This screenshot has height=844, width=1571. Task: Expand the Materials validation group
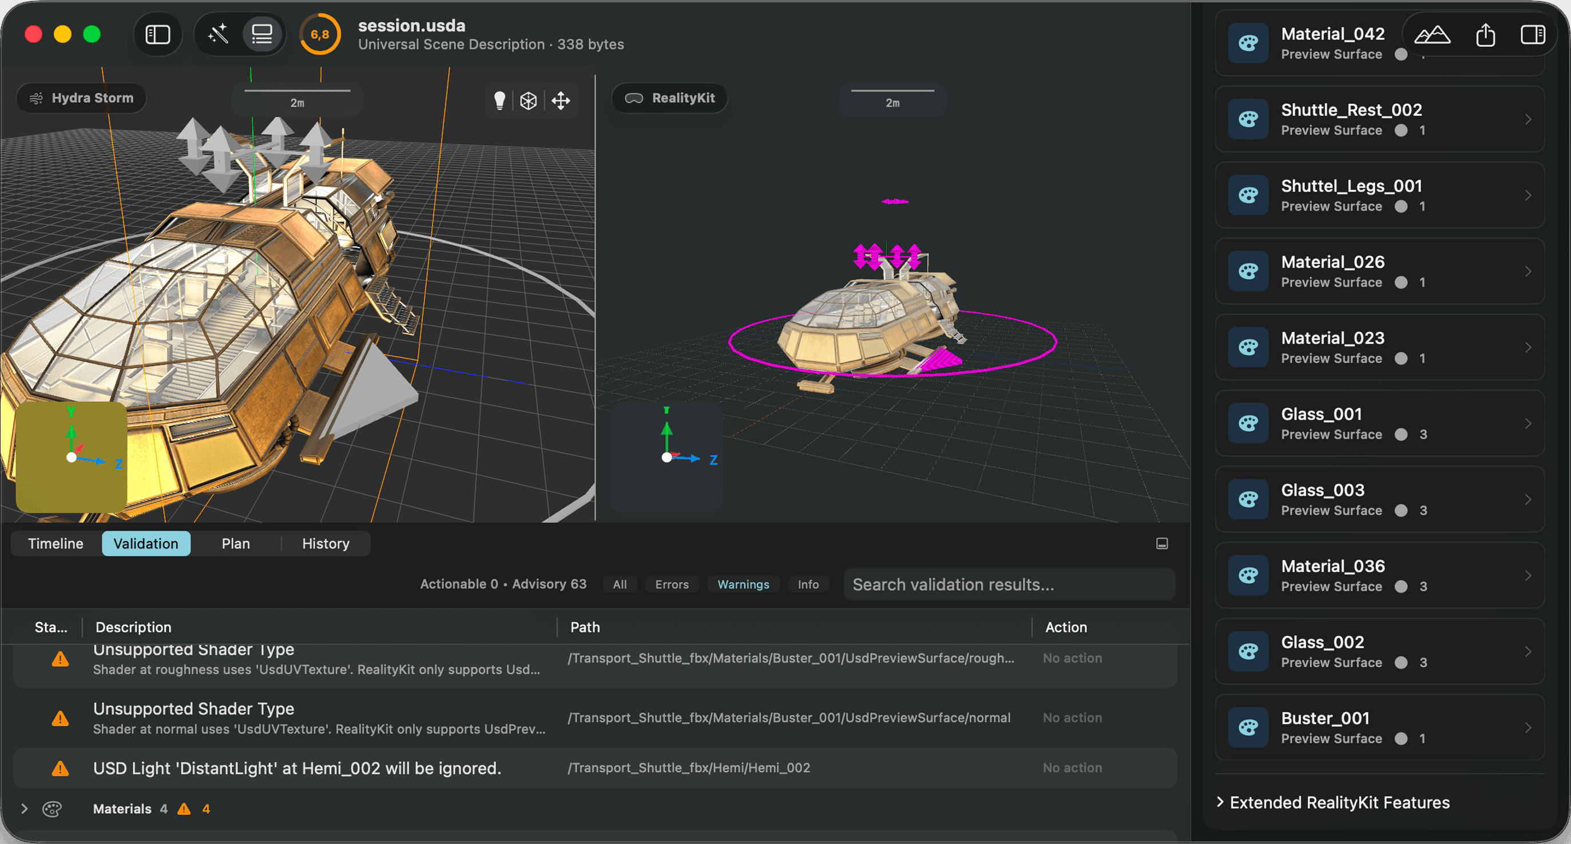25,809
